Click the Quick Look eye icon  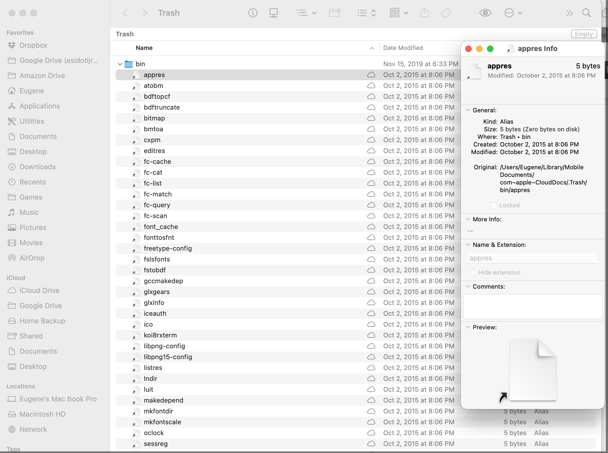coord(485,13)
